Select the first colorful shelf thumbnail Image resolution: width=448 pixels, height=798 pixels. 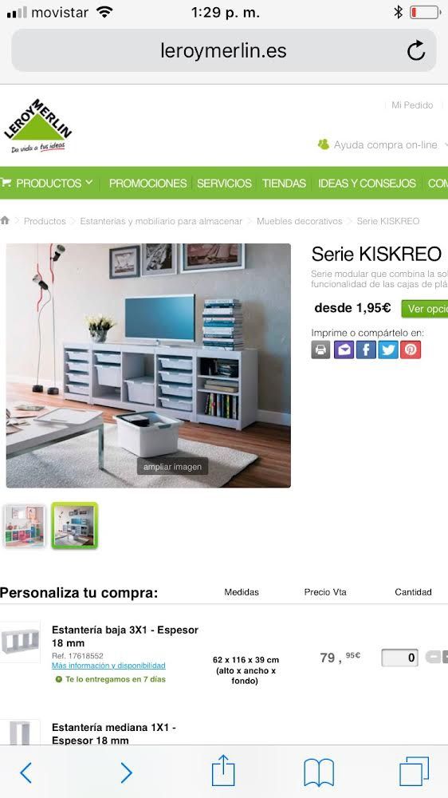click(x=24, y=526)
